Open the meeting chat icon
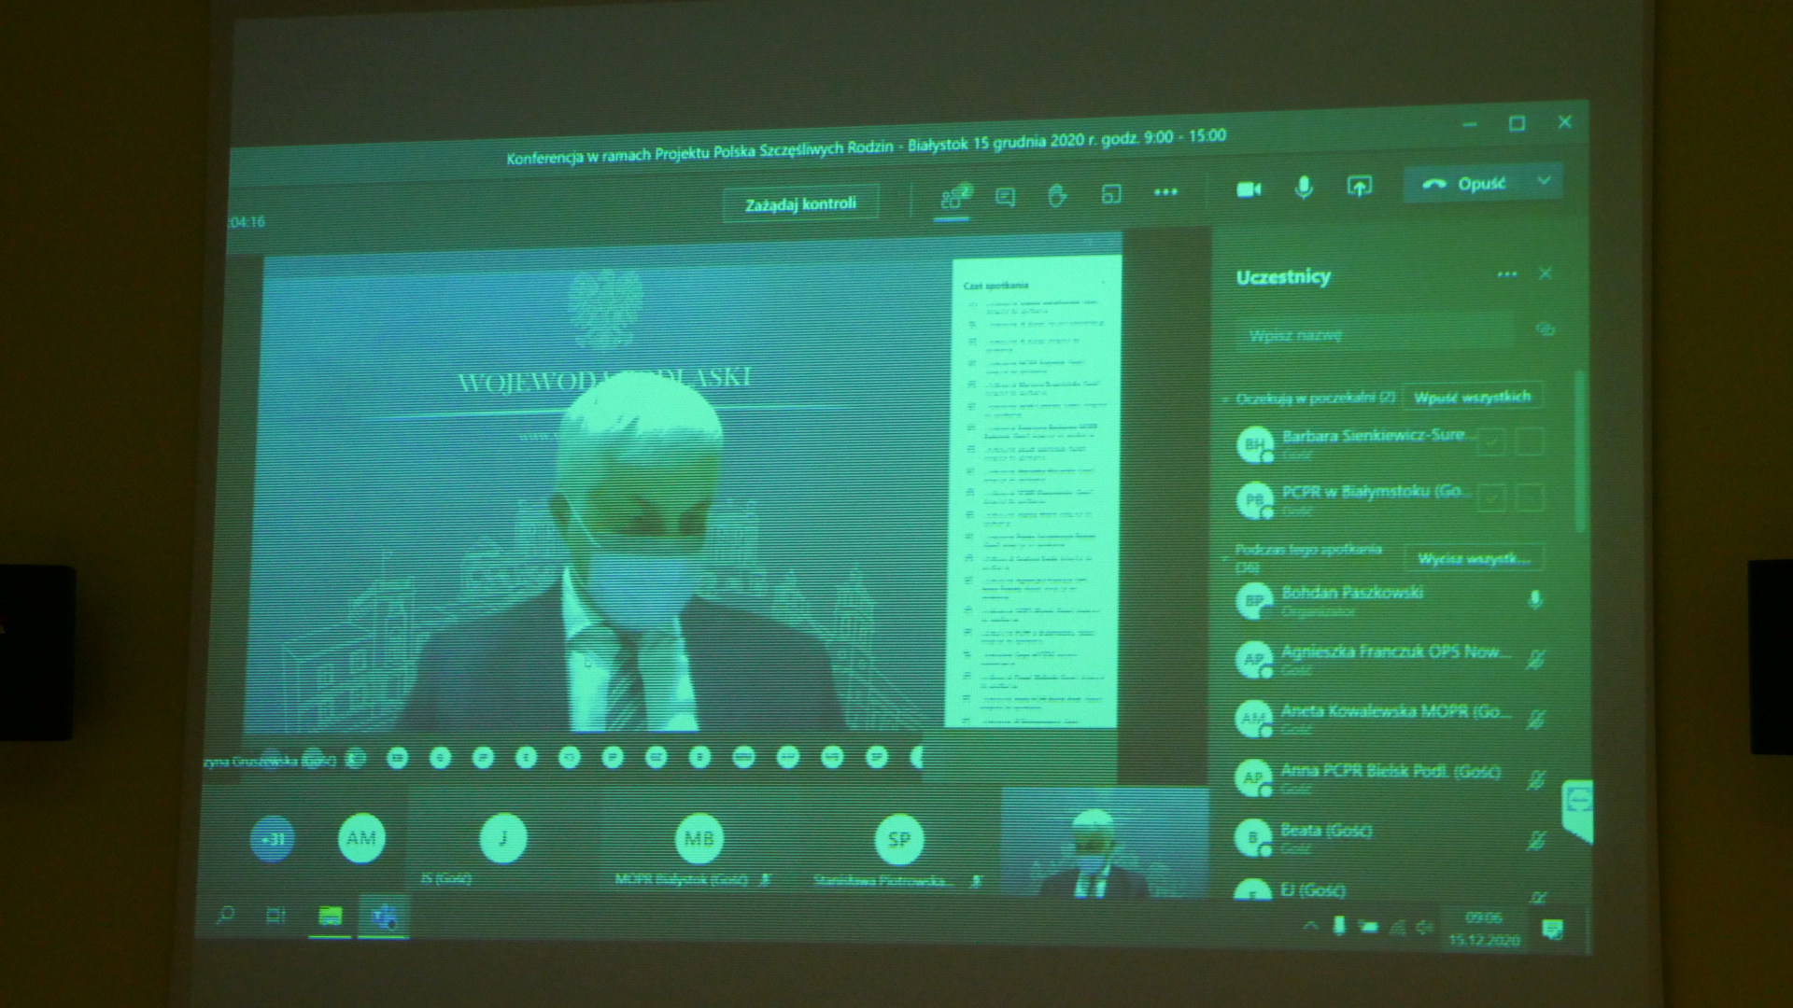The height and width of the screenshot is (1008, 1793). tap(1005, 196)
